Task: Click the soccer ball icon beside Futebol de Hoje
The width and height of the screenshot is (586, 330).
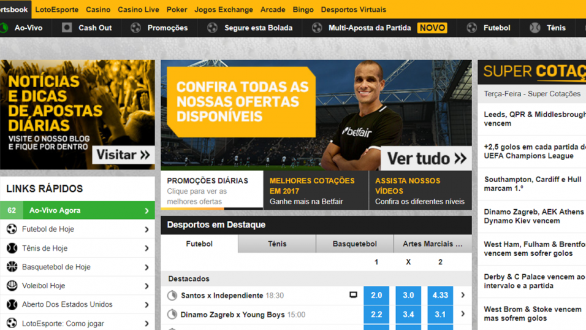Action: pyautogui.click(x=12, y=229)
